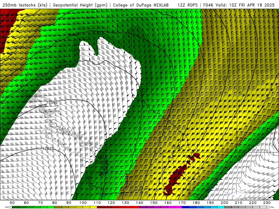This screenshot has width=279, height=209.
Task: Click the 10380 label above the dark red jet core
Action: coord(177,148)
